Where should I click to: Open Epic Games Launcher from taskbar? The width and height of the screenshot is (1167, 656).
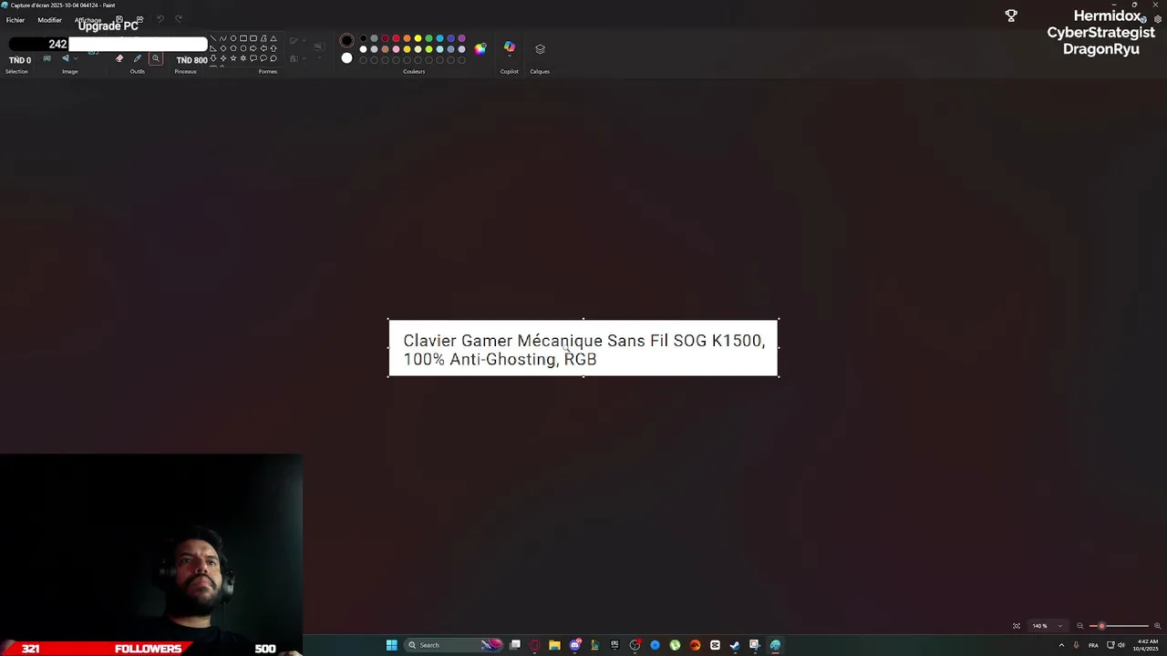coord(614,645)
